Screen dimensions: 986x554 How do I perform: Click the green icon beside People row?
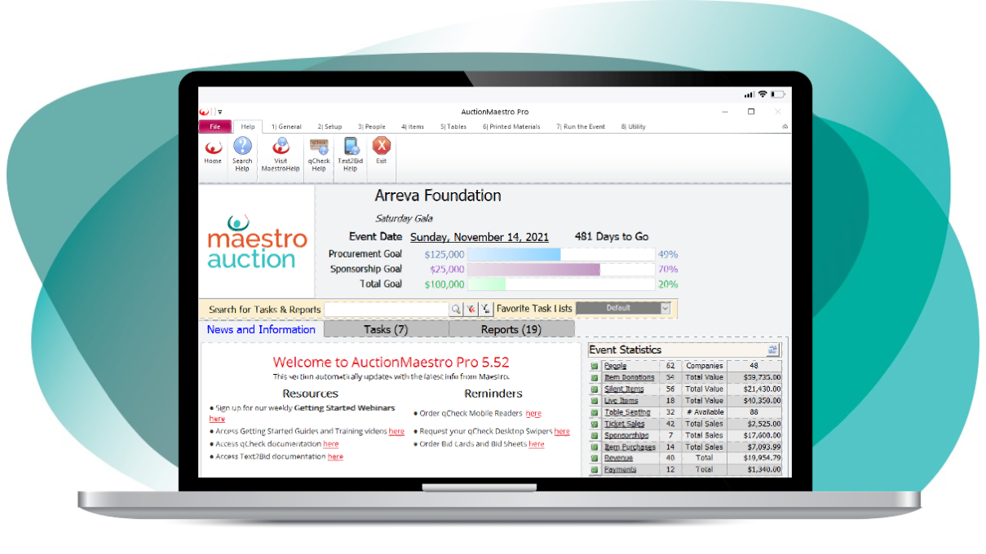coord(595,367)
